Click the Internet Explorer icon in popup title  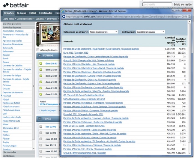pyautogui.click(x=63, y=11)
